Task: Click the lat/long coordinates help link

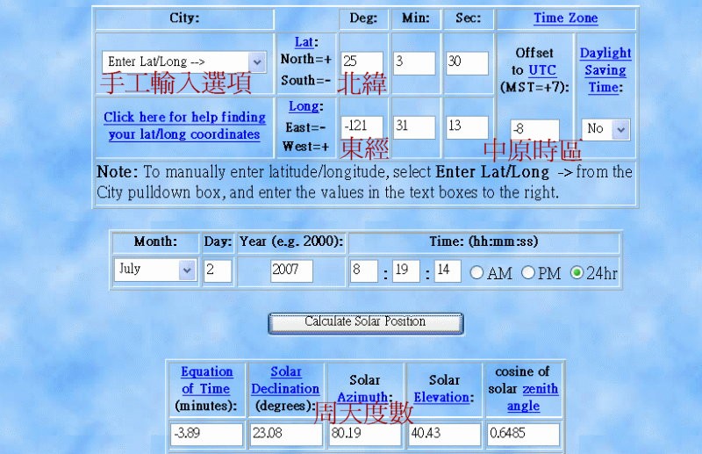Action: pos(184,126)
